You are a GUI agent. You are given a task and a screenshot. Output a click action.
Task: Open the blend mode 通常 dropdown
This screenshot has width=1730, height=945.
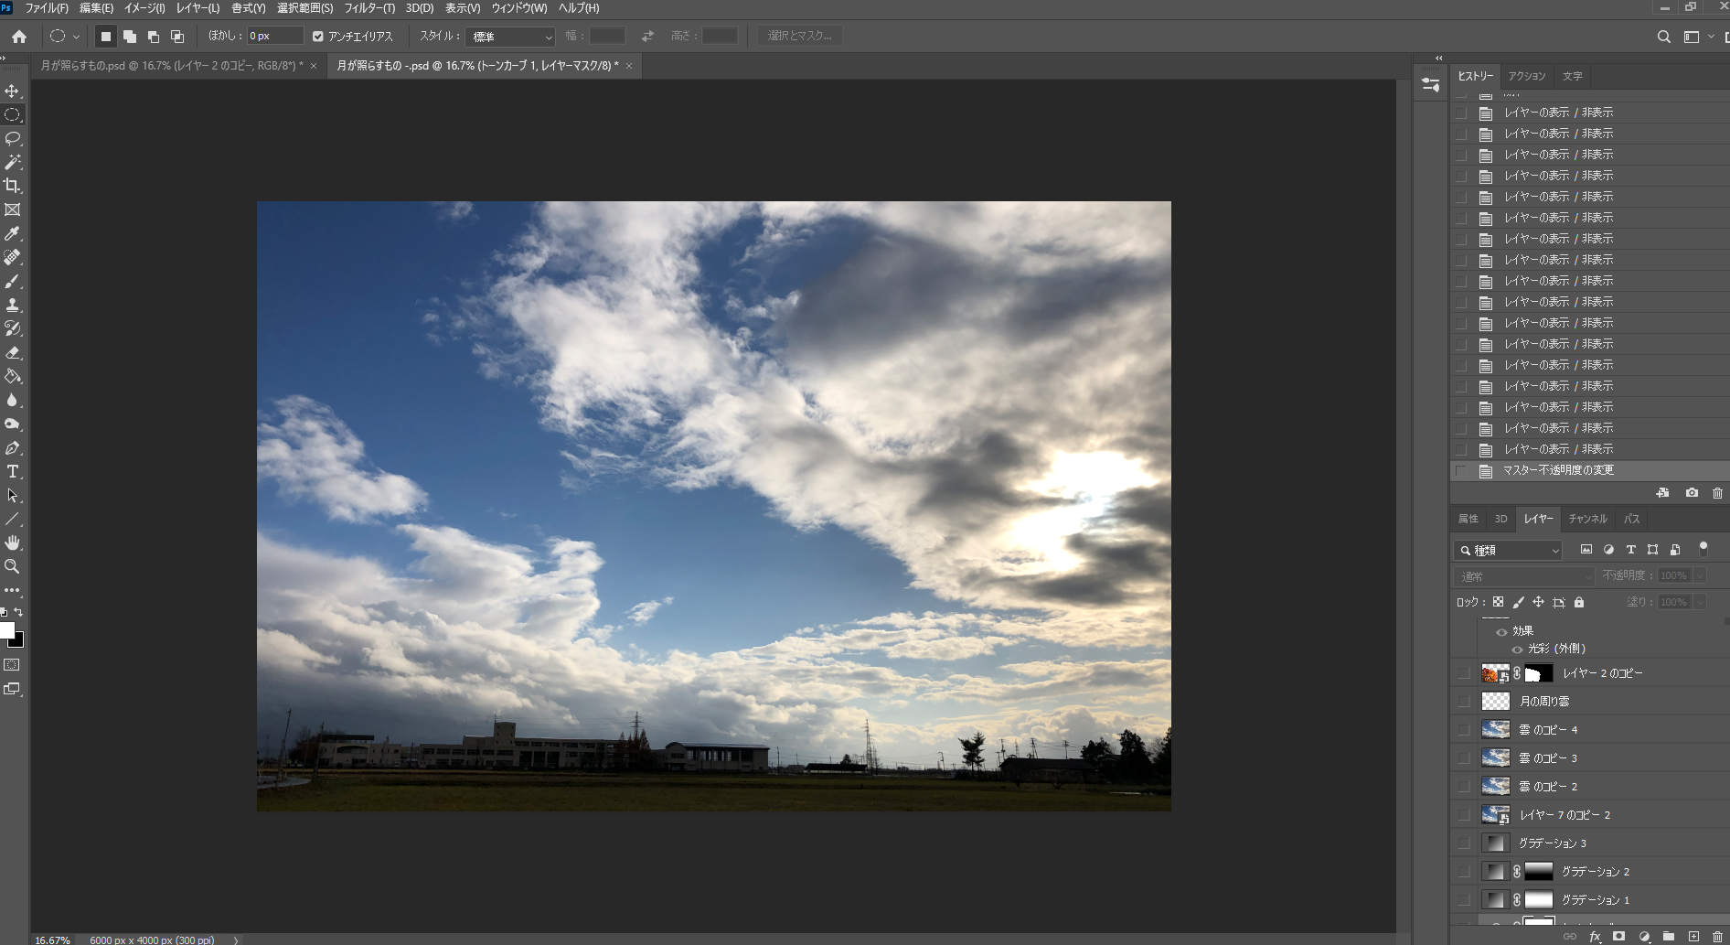click(1523, 576)
